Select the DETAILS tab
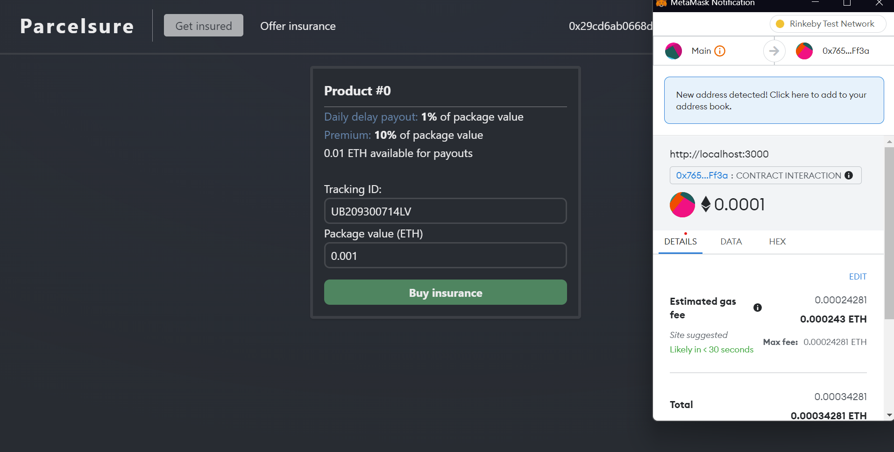Image resolution: width=894 pixels, height=452 pixels. pos(681,242)
